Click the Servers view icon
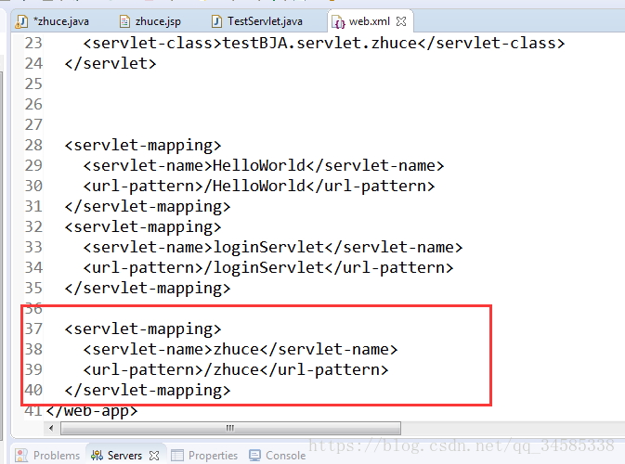Viewport: 625px width, 464px height. [97, 456]
